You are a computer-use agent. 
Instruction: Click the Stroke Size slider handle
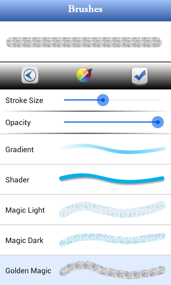pos(103,100)
